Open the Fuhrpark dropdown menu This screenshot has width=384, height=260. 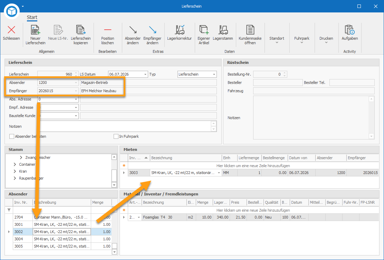(x=302, y=40)
